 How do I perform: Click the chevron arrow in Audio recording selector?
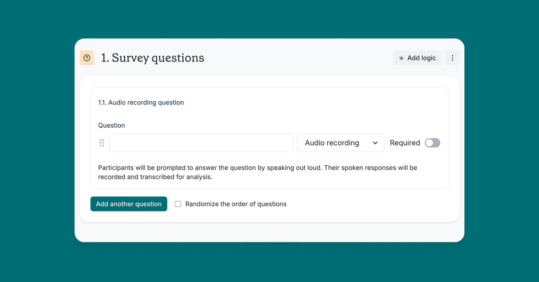tap(375, 143)
